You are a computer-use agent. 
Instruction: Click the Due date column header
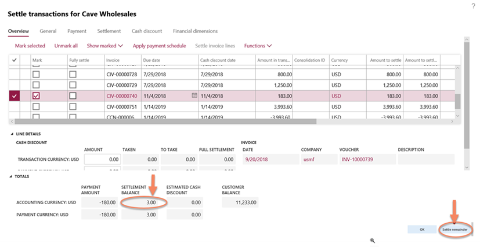click(x=169, y=60)
